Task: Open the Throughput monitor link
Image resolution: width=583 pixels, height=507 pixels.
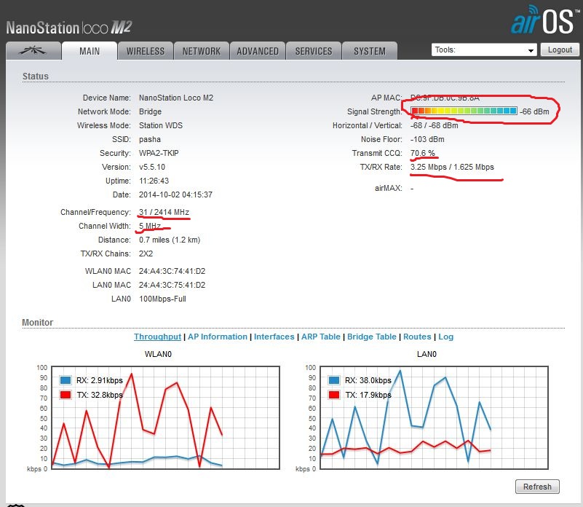Action: 158,337
